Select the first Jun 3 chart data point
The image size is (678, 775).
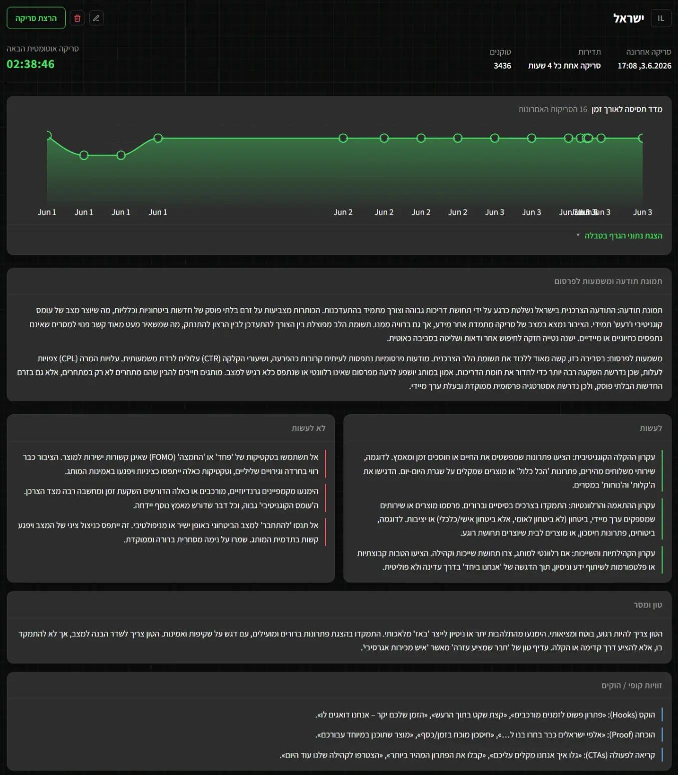[495, 138]
